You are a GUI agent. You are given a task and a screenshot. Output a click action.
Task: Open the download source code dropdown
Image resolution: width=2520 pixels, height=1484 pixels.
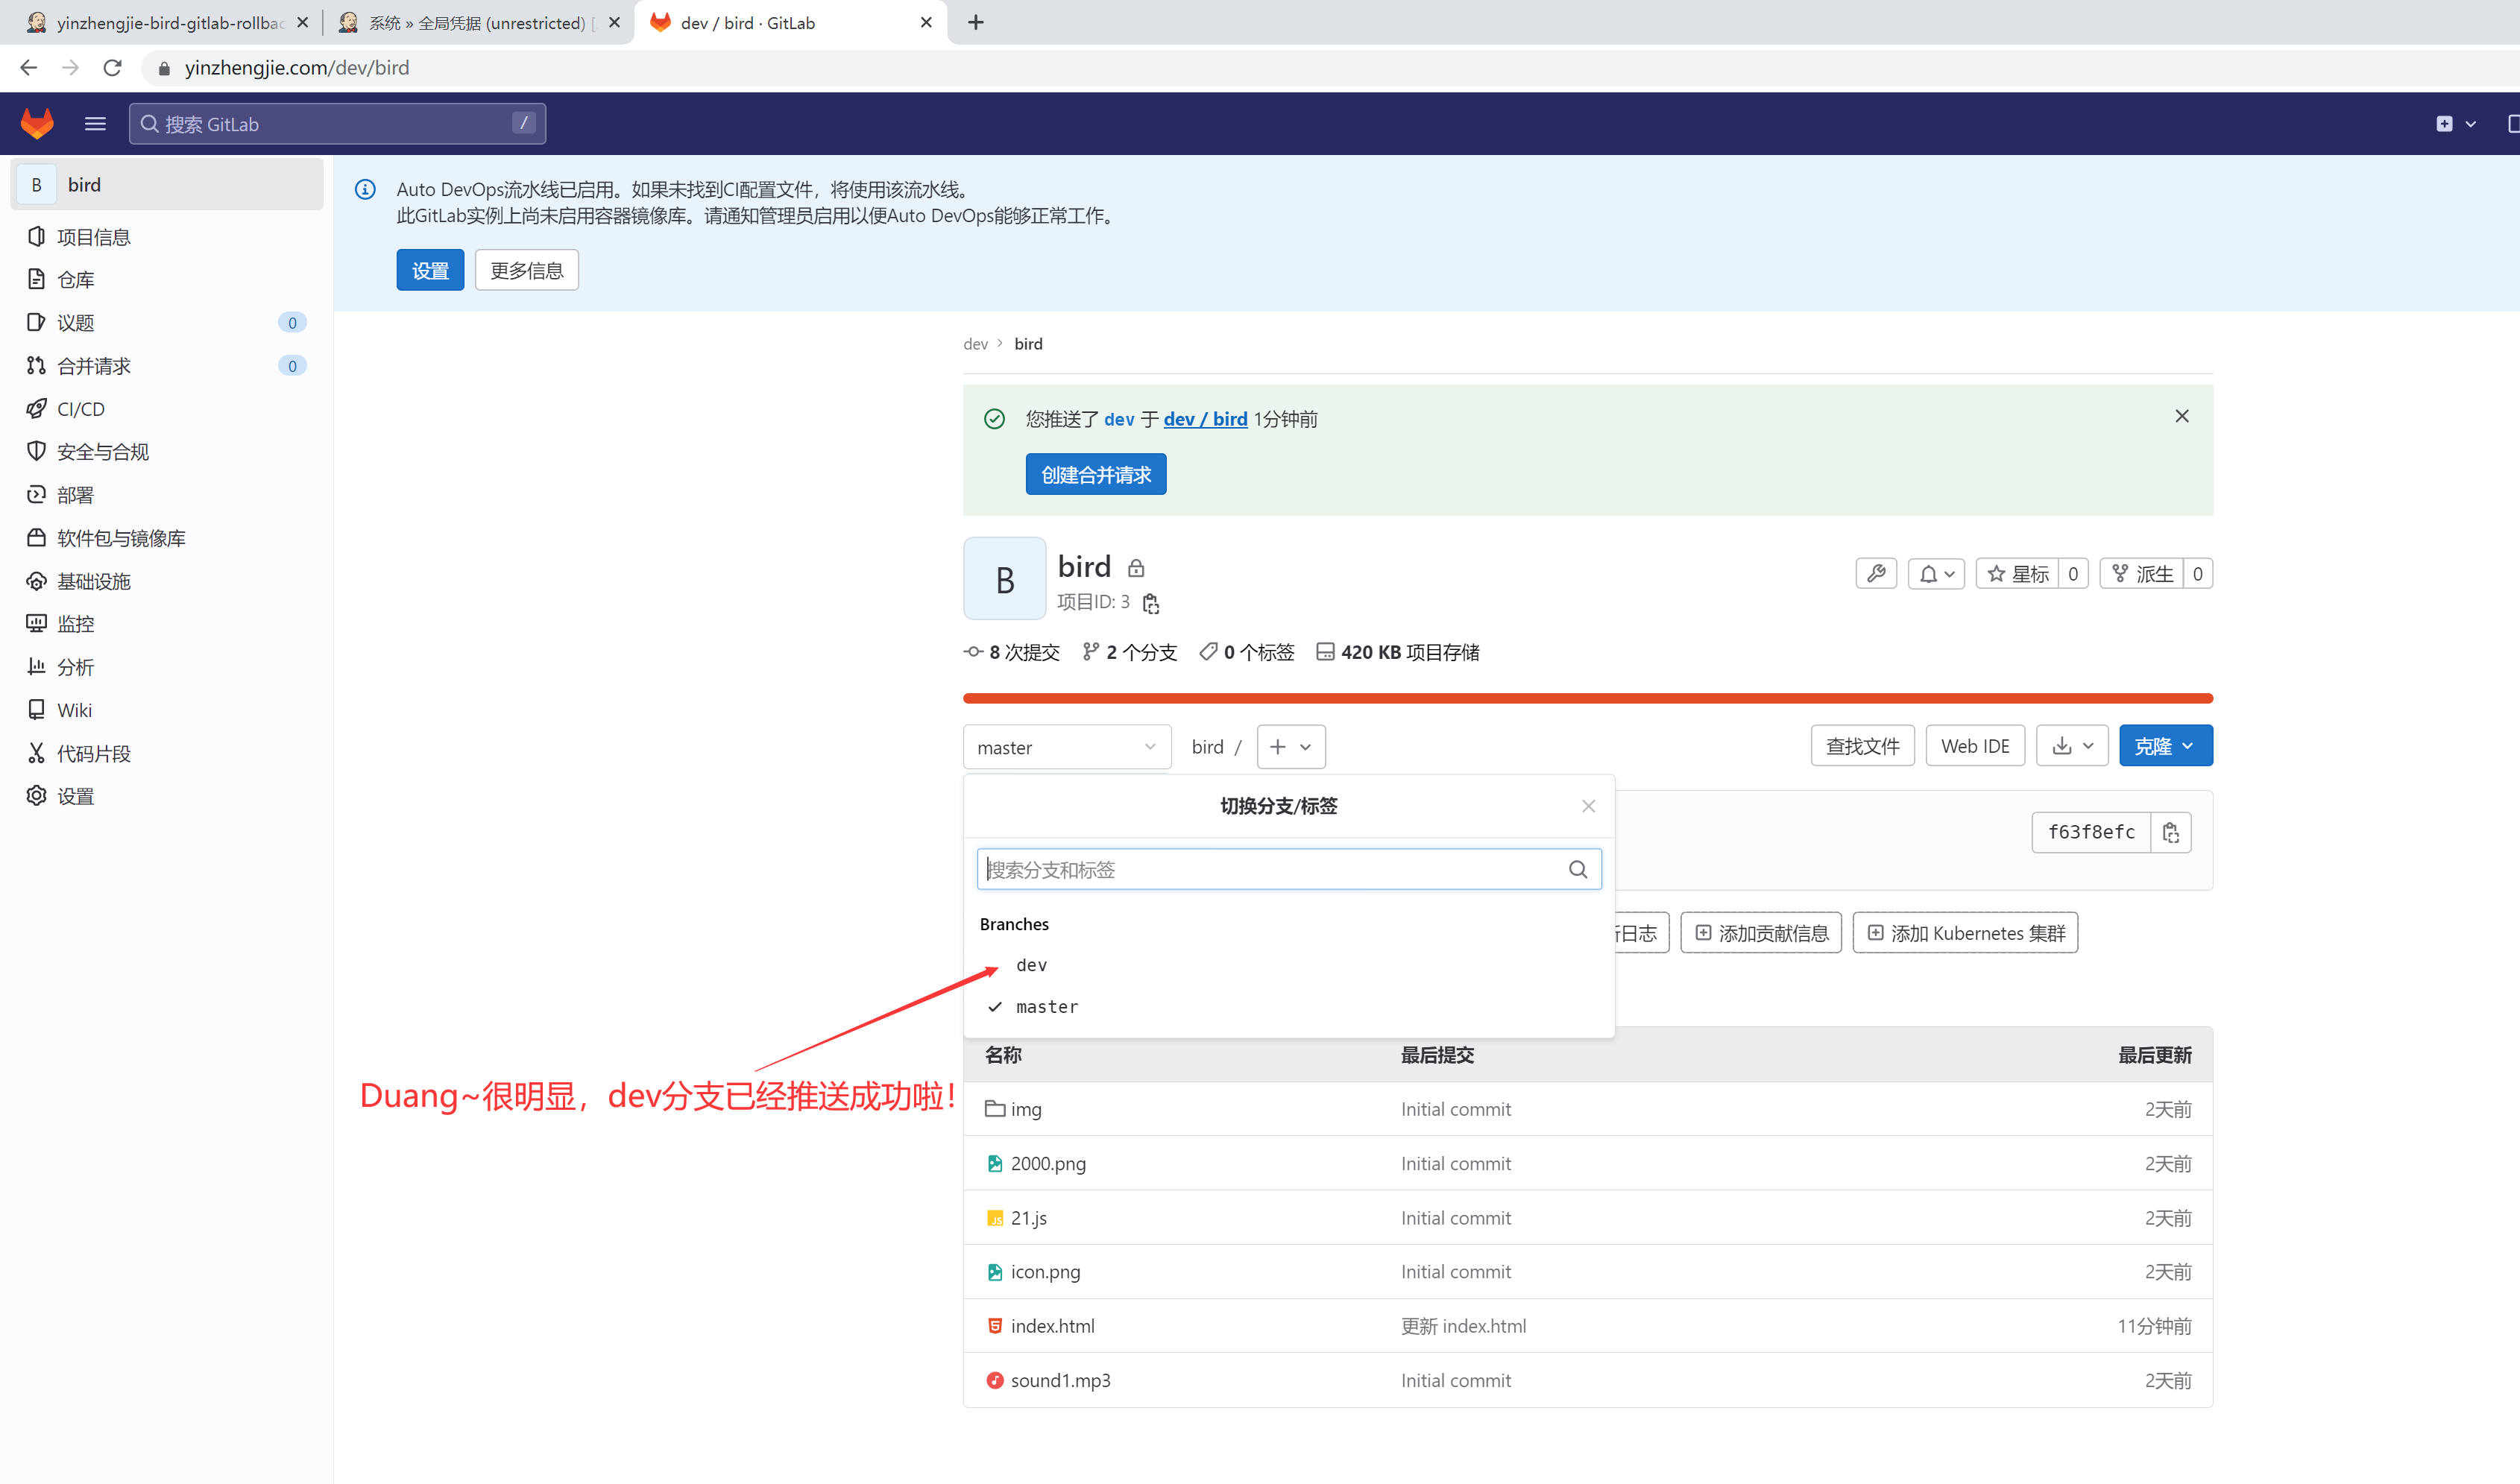2071,746
